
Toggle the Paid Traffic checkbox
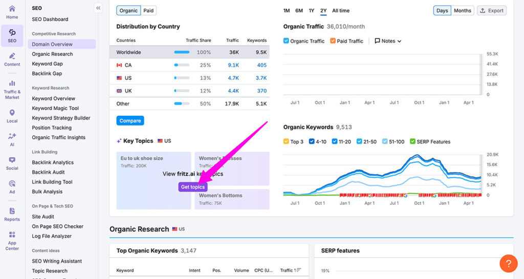click(333, 41)
